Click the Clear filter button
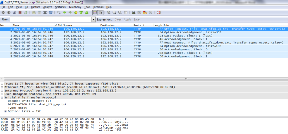Viewport: 288px width, 134px height. tap(118, 19)
